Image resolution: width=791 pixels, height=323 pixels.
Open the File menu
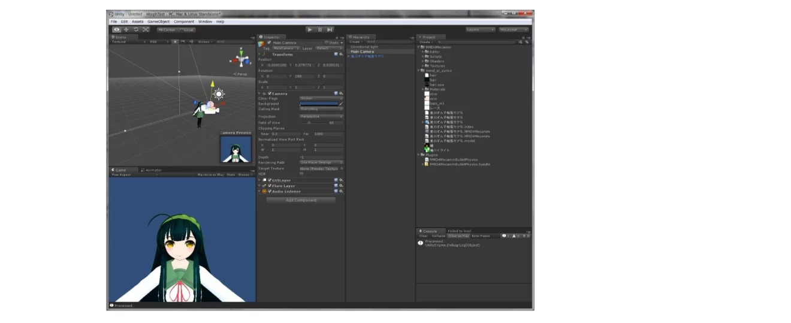pyautogui.click(x=113, y=22)
